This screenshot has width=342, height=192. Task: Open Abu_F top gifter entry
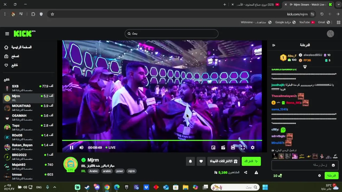288,58
